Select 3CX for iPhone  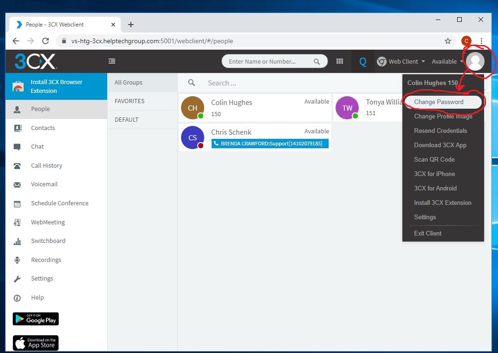(434, 174)
